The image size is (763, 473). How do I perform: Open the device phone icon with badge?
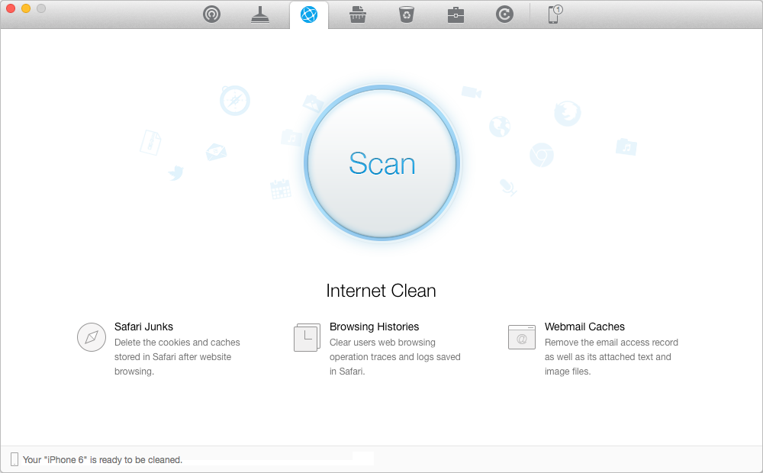[x=554, y=14]
